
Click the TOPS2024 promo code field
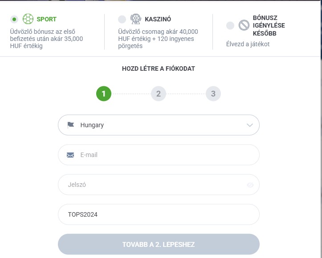click(159, 214)
